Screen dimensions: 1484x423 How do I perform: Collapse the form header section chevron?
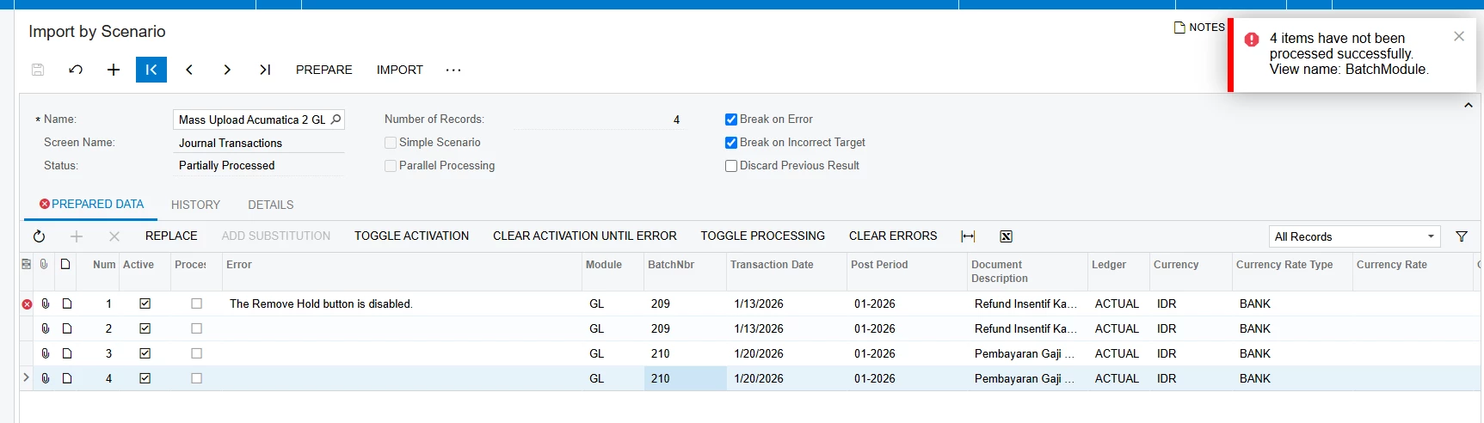[x=1468, y=105]
